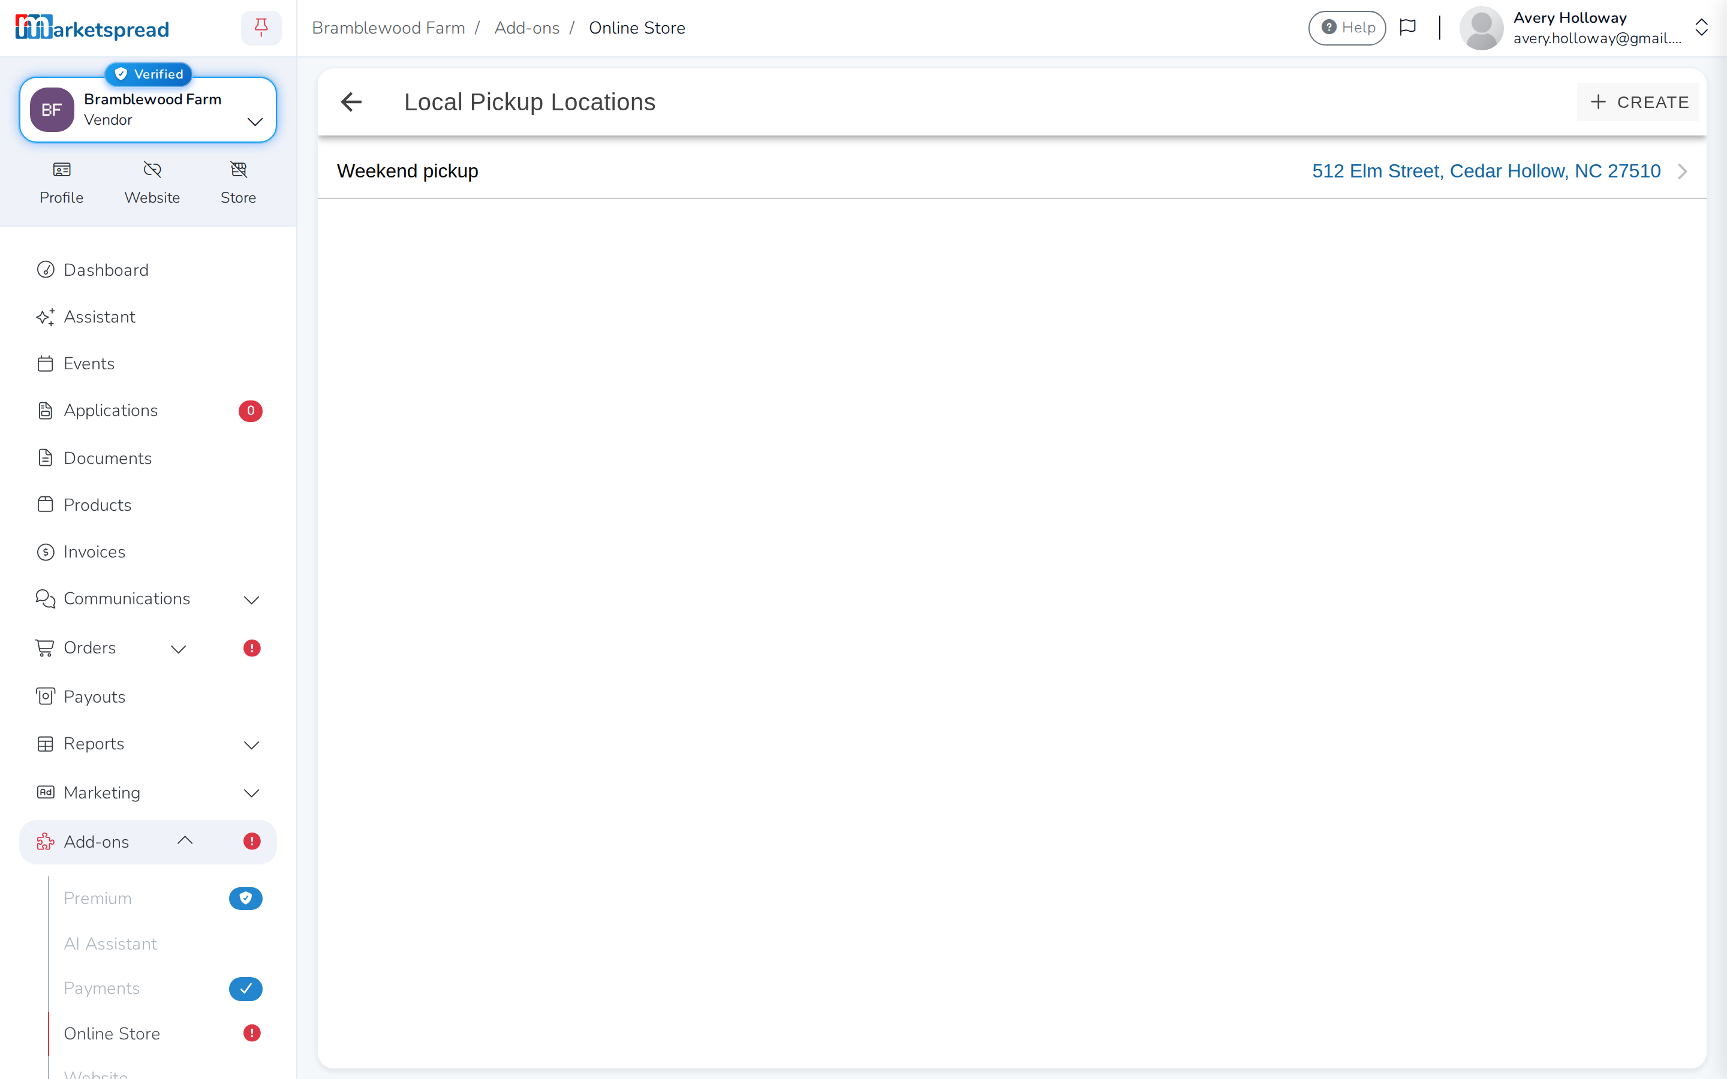Go to Add-ons breadcrumb link
1727x1079 pixels.
(x=526, y=28)
